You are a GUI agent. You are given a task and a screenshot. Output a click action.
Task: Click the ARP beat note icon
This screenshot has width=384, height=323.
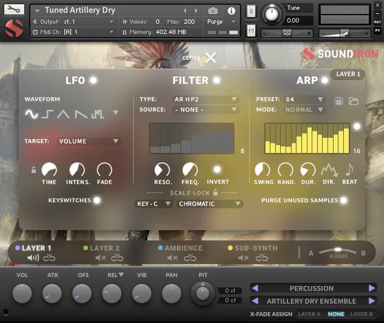click(x=349, y=169)
